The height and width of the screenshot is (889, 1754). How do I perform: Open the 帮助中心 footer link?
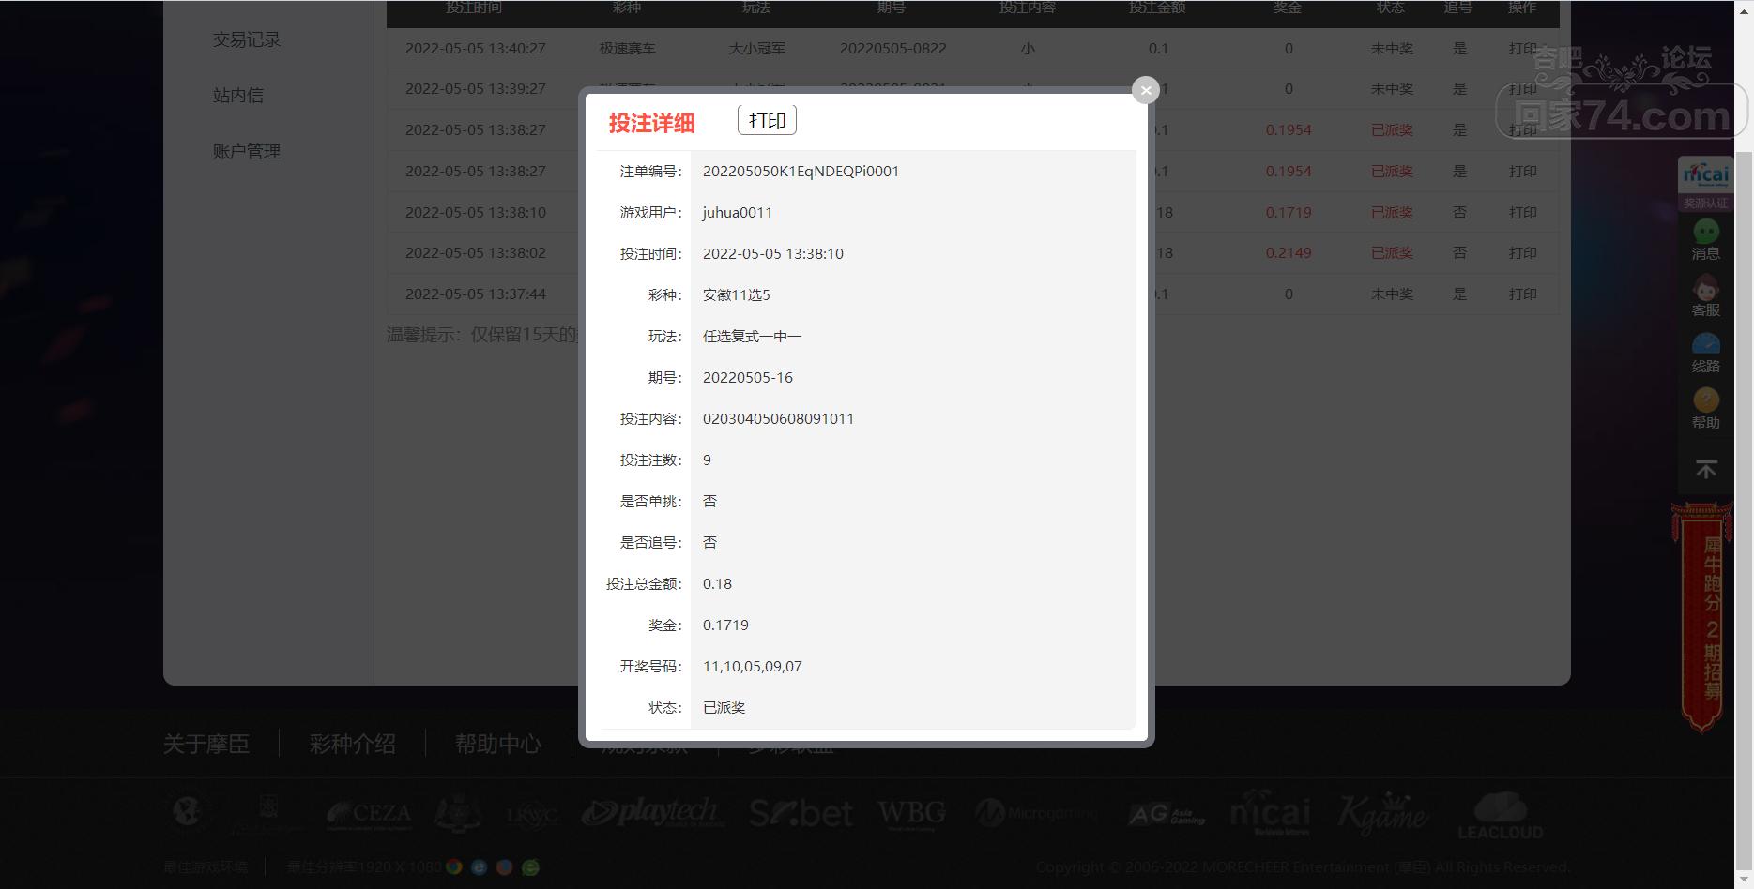pyautogui.click(x=498, y=745)
